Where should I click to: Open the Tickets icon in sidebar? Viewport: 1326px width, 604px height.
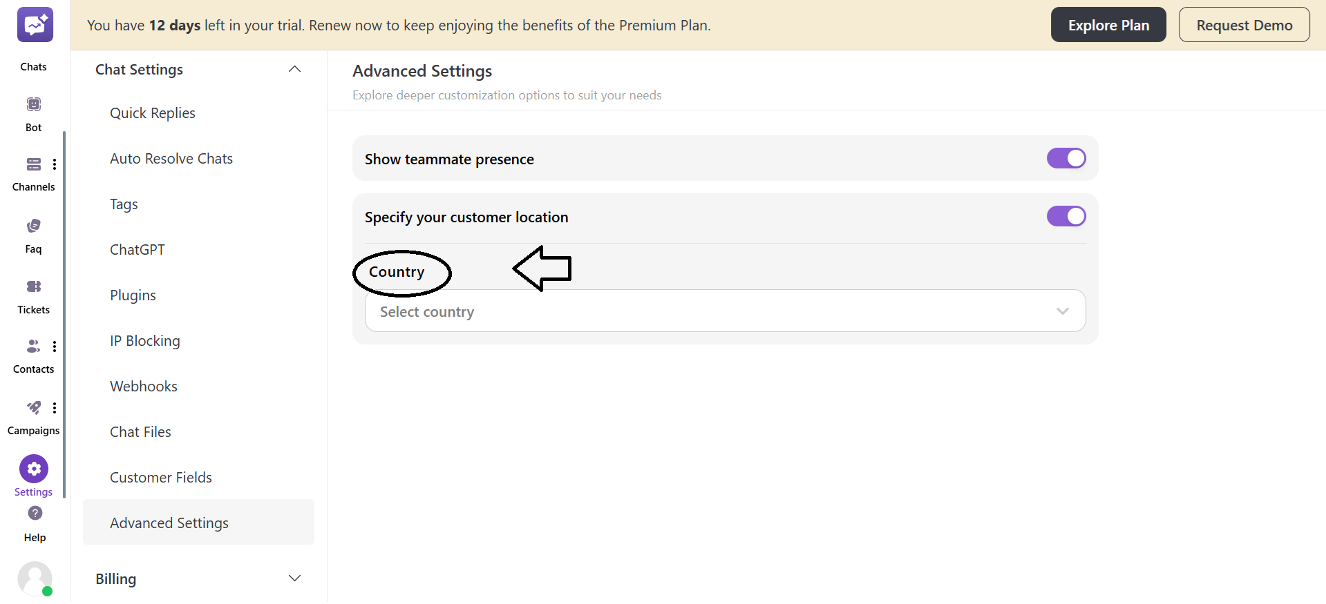(34, 286)
